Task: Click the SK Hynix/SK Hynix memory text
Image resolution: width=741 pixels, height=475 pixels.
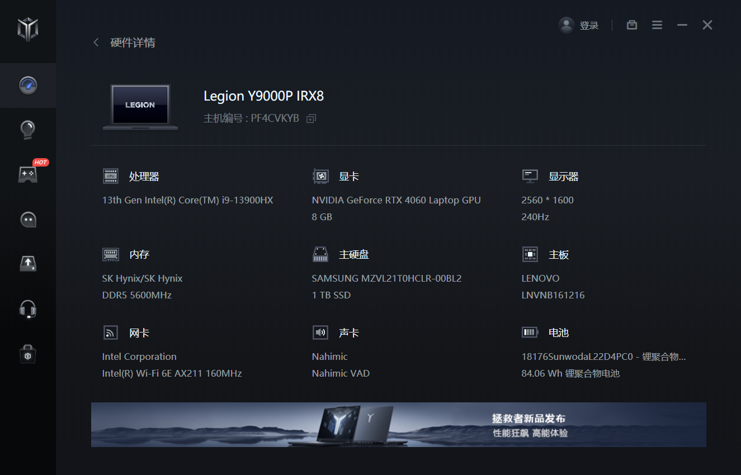Action: (x=142, y=278)
